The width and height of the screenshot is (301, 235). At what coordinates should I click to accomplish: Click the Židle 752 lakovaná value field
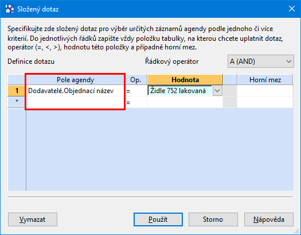pyautogui.click(x=180, y=91)
